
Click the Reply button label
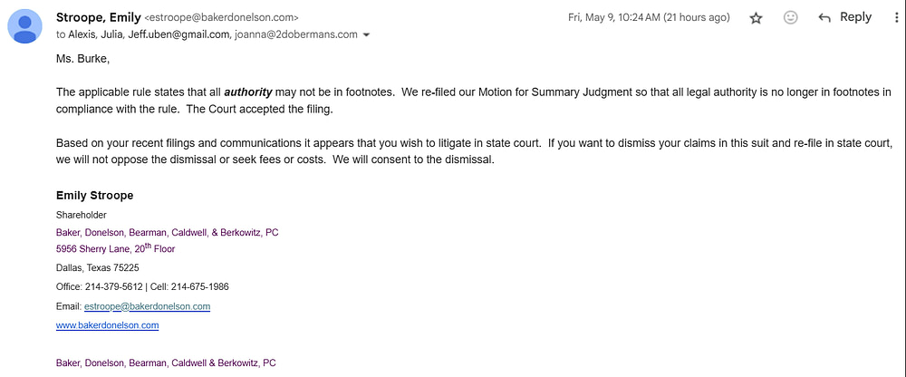[x=856, y=17]
